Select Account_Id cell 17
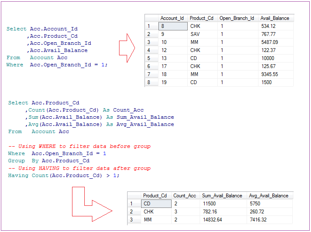 173,66
